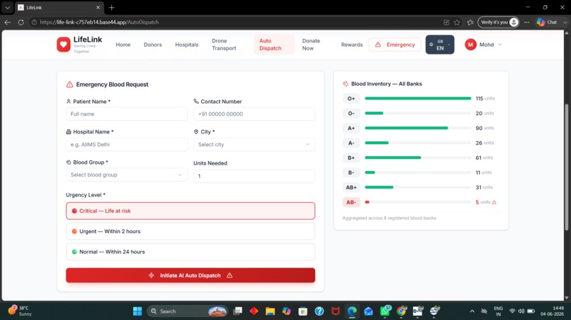Image resolution: width=571 pixels, height=320 pixels.
Task: Click 'Aggregated across 6 registered blood banks' text
Action: coord(389,218)
